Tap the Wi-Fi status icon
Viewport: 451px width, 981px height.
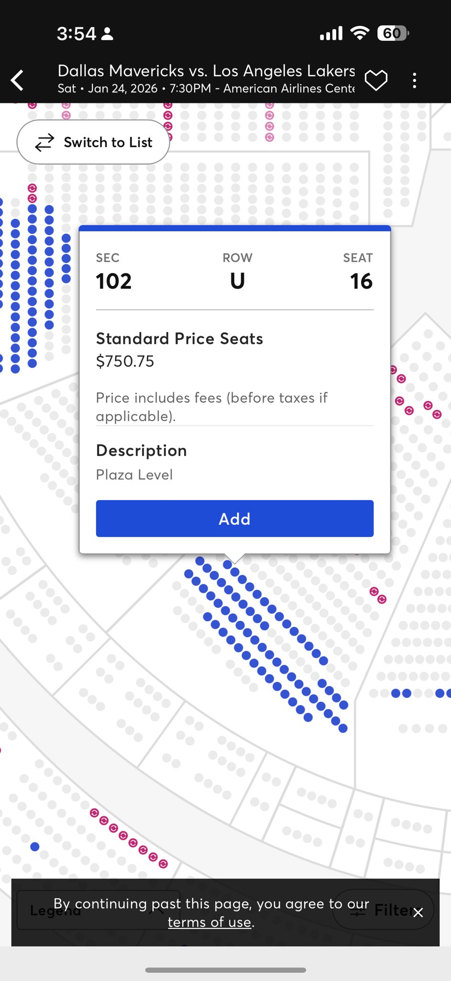point(360,33)
